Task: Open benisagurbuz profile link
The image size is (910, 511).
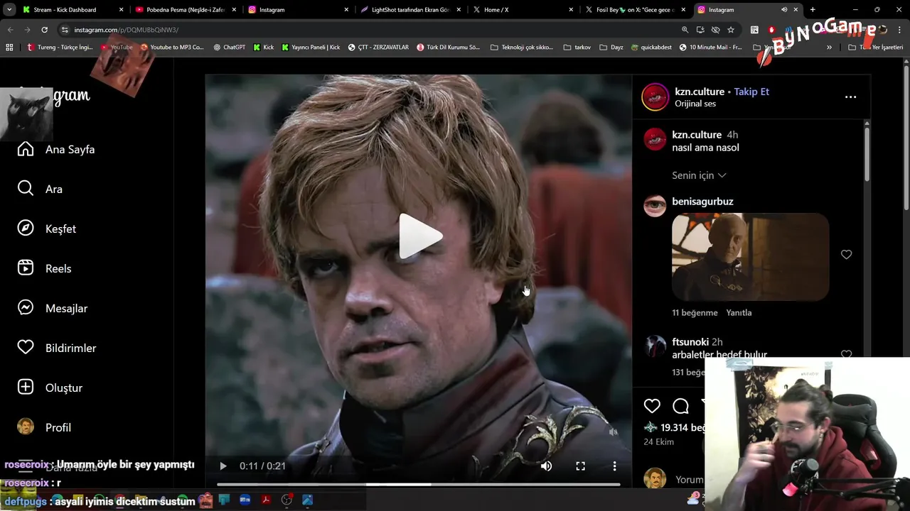Action: [x=702, y=202]
